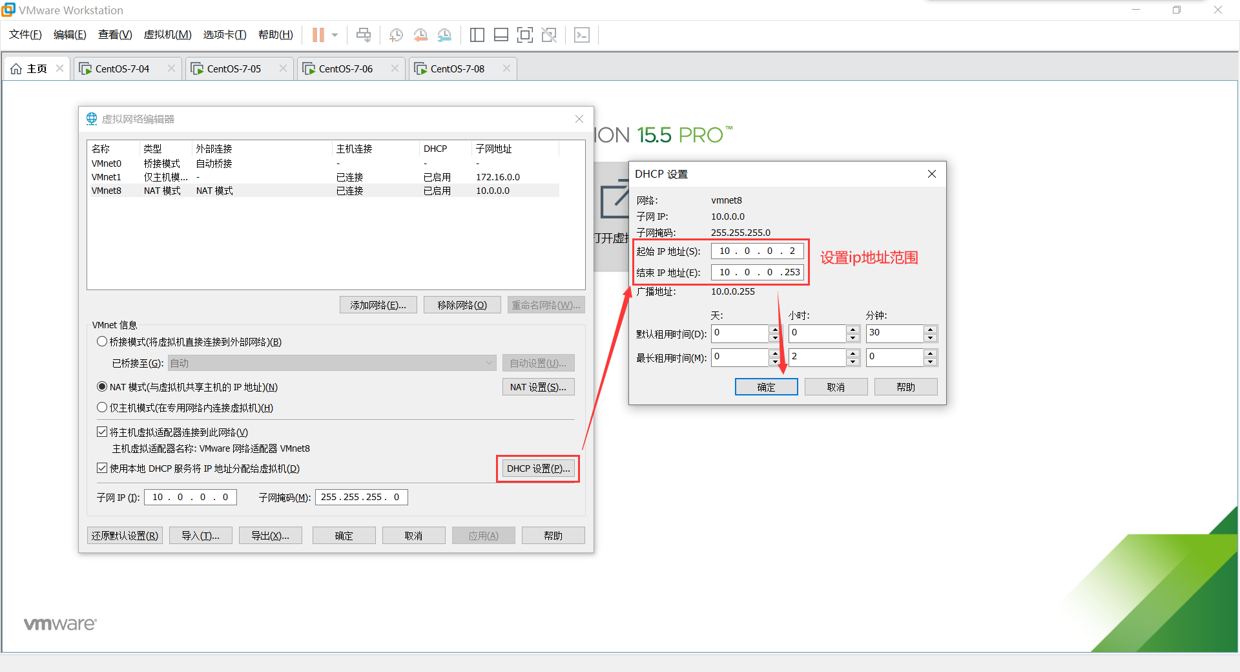Close the DHCP 设置 dialog
The height and width of the screenshot is (672, 1240).
click(932, 174)
